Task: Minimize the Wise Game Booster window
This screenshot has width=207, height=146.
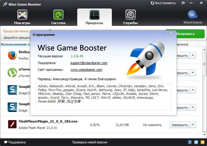Action: coord(191,3)
